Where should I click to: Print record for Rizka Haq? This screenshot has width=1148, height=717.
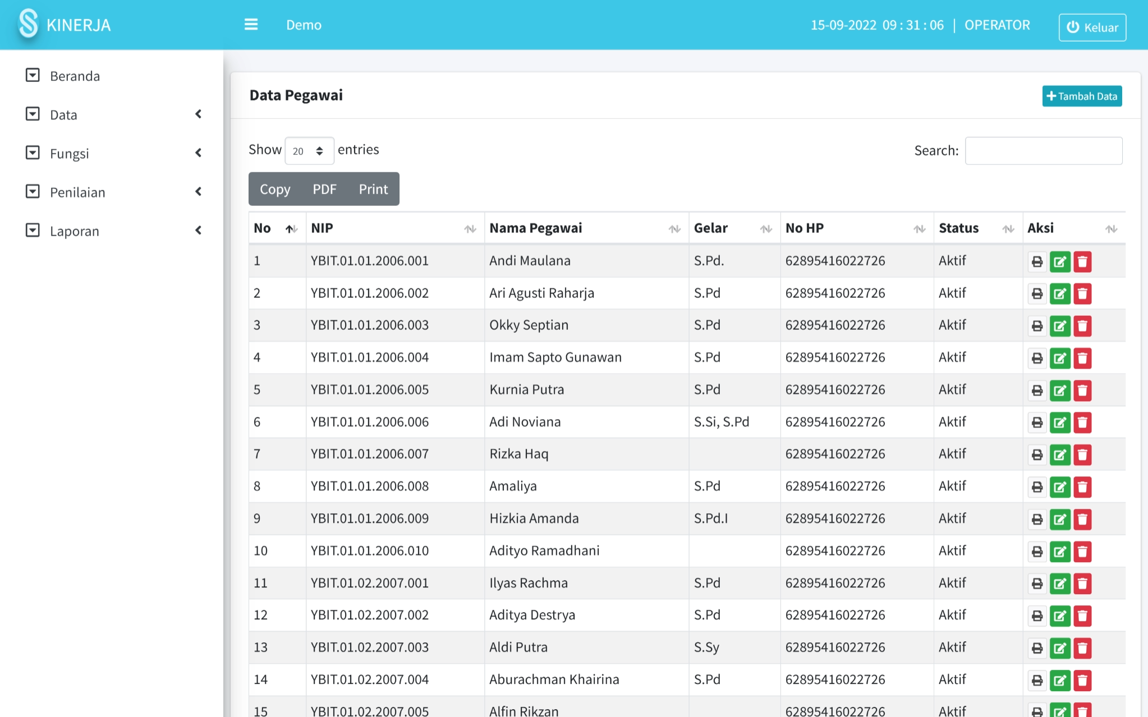(x=1037, y=455)
